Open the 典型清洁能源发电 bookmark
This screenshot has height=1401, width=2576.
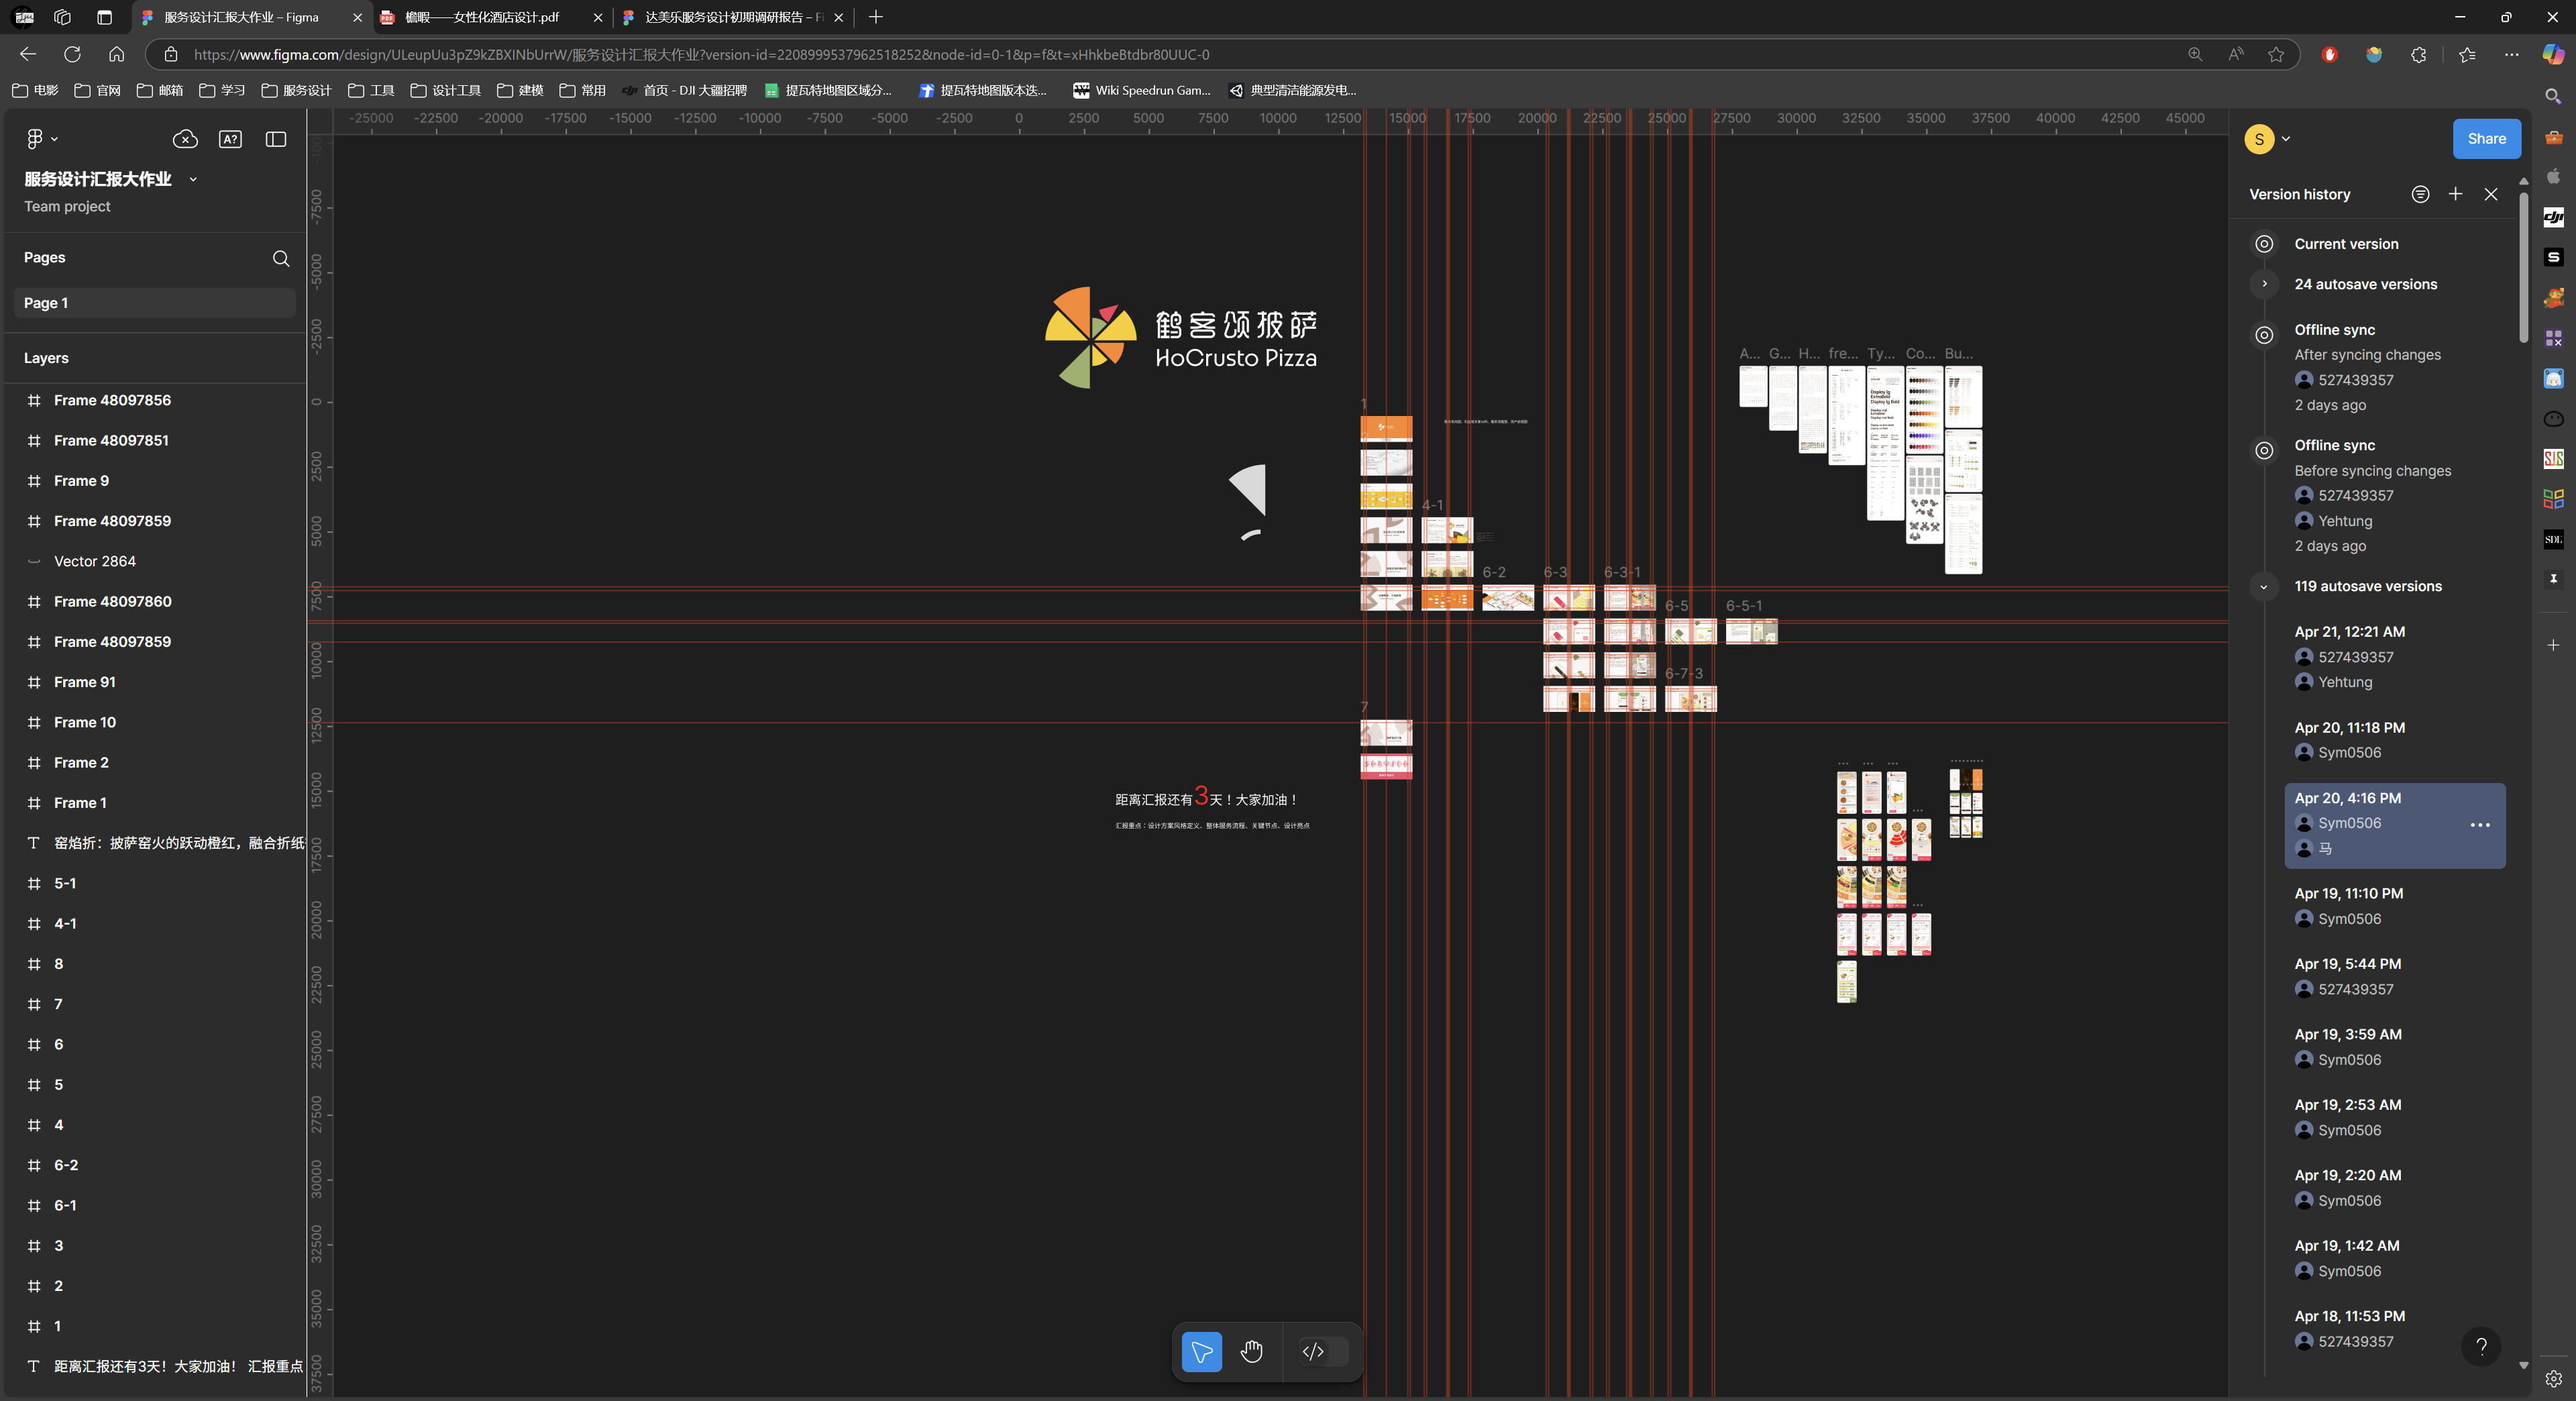tap(1292, 90)
